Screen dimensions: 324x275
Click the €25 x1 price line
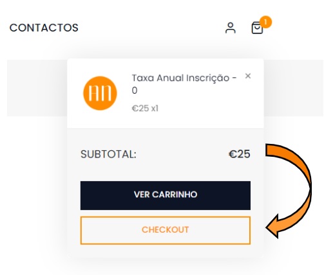point(145,109)
